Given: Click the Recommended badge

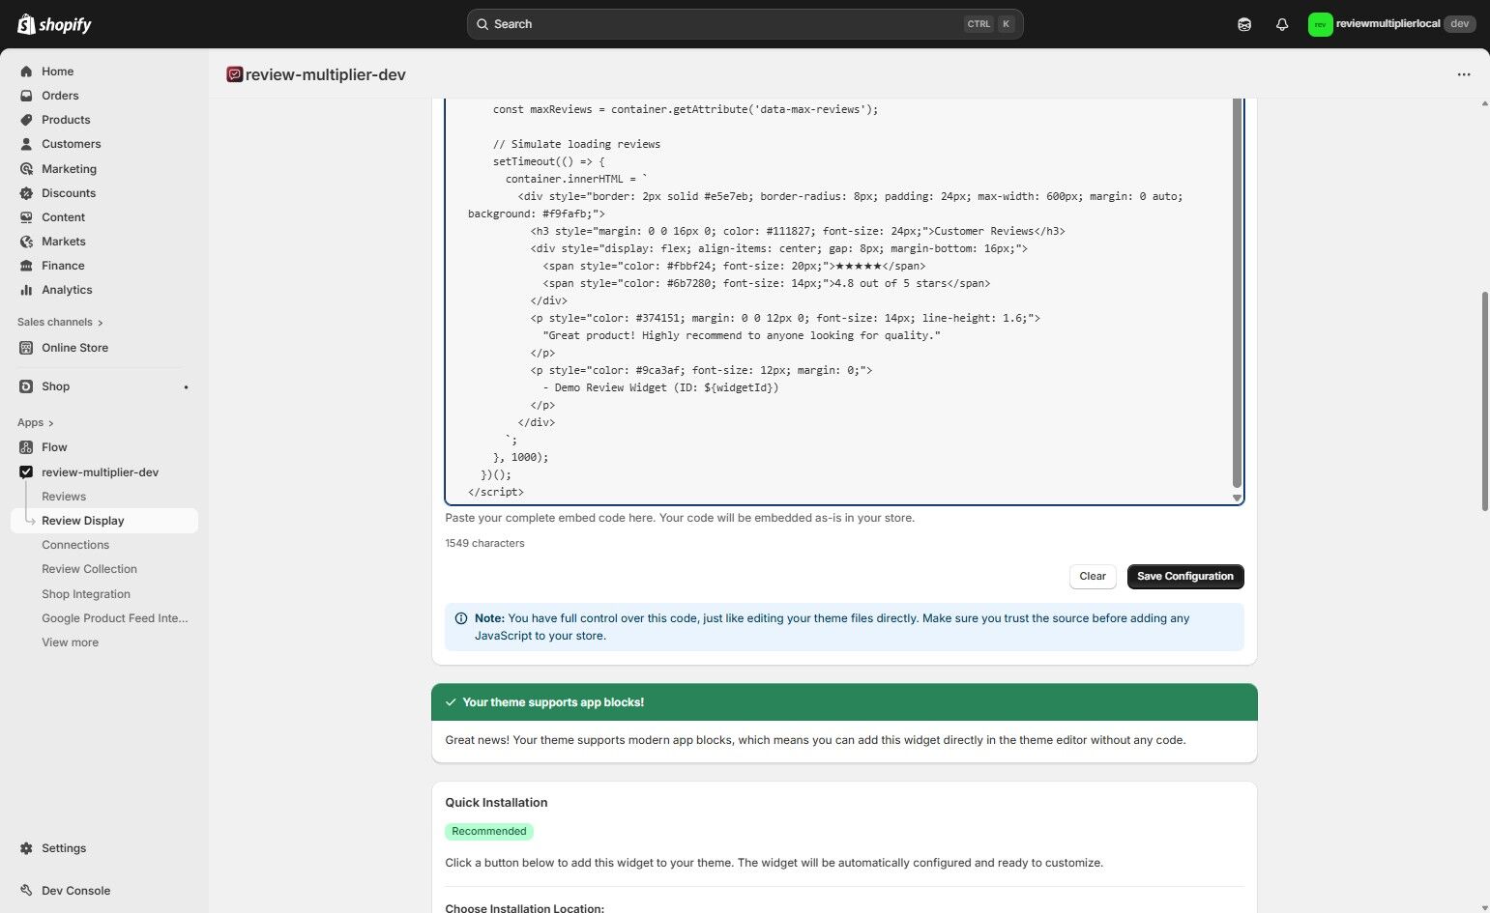Looking at the screenshot, I should 489,832.
